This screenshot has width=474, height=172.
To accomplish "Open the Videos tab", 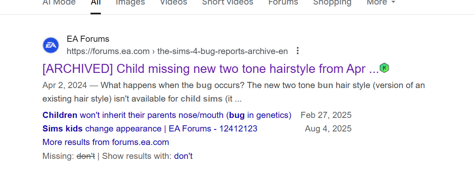I will point(173,2).
